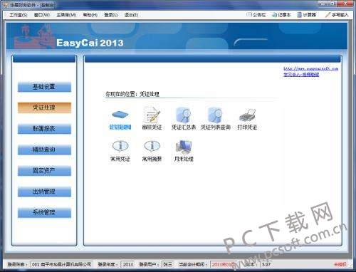Click the 退出(E) menu item

tap(131, 15)
